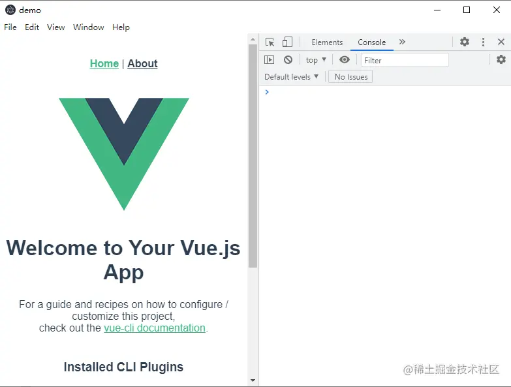
Task: Open the DevTools three-dot customize menu
Action: [x=483, y=42]
